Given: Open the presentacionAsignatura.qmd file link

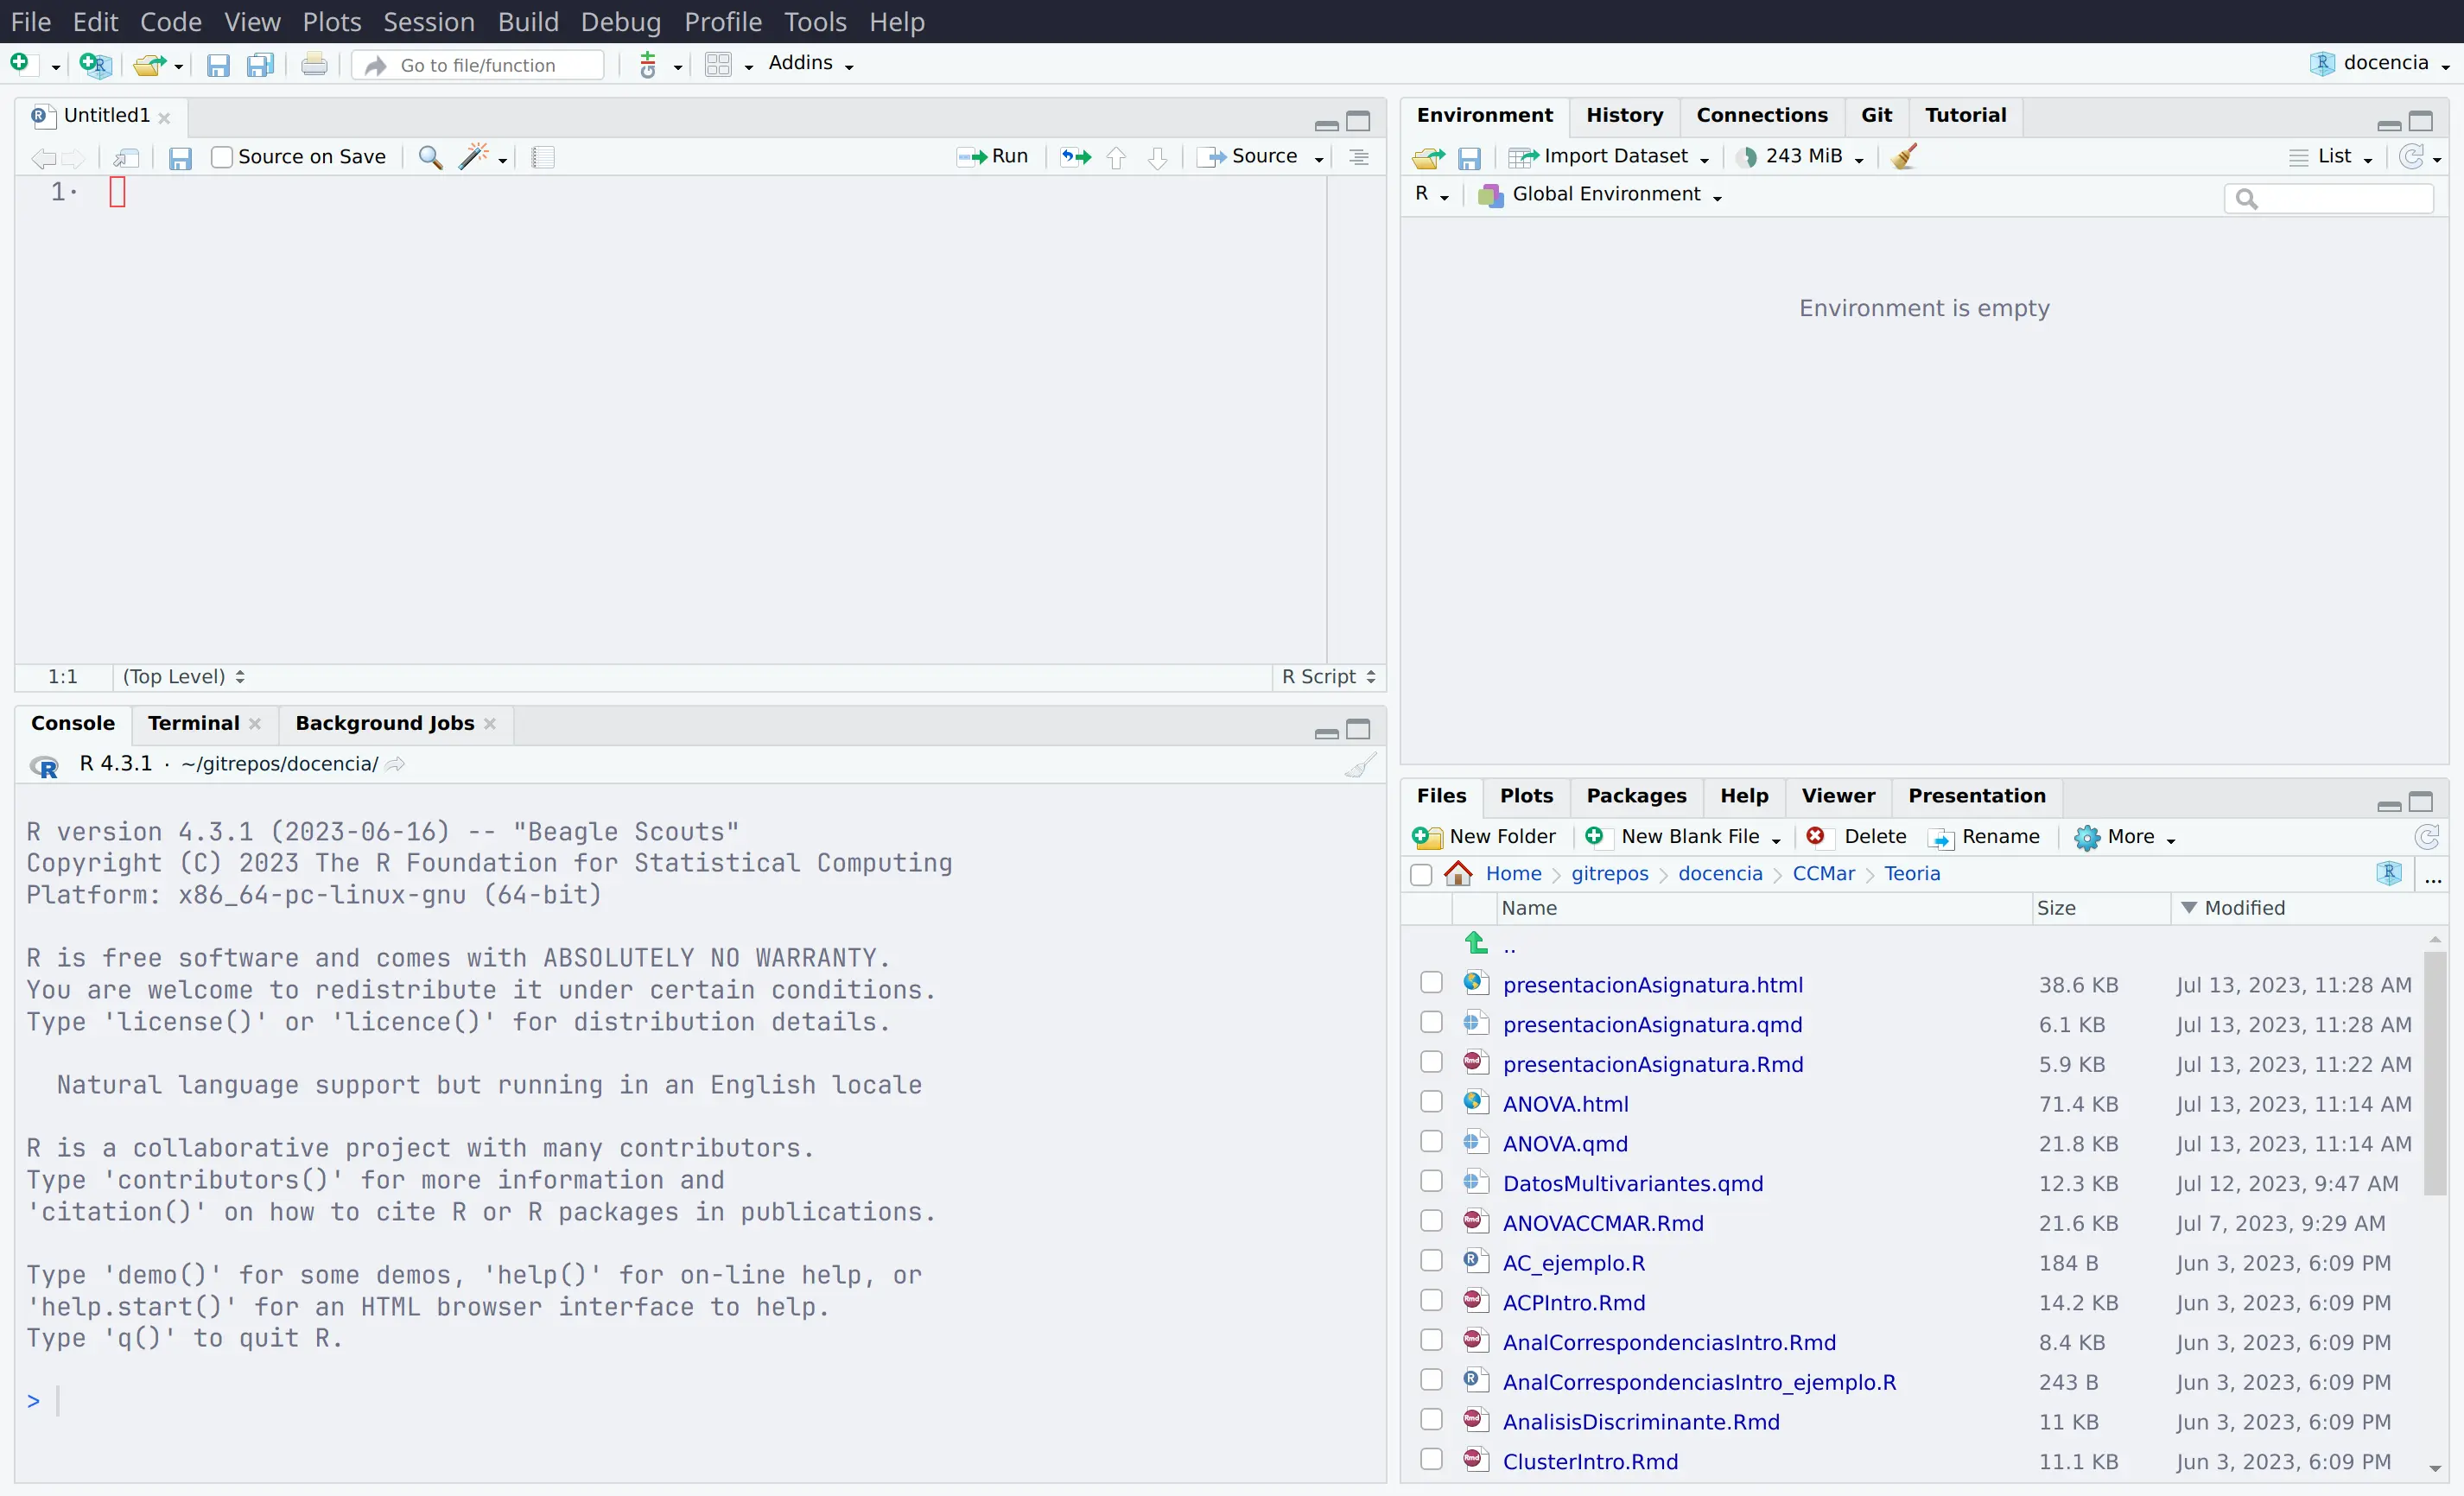Looking at the screenshot, I should pyautogui.click(x=1652, y=1024).
